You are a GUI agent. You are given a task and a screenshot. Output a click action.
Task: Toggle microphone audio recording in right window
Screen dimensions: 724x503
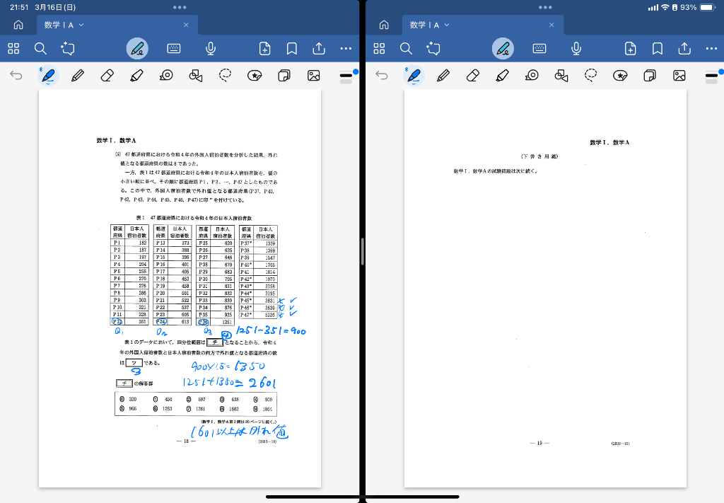click(x=576, y=48)
